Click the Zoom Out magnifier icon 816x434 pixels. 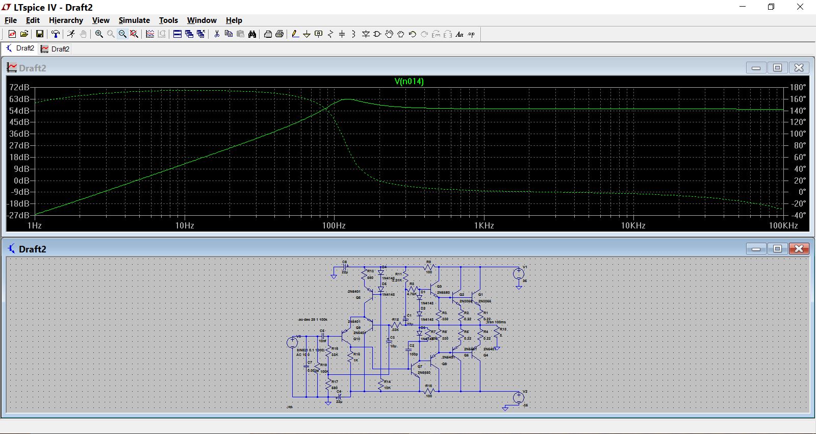[122, 34]
